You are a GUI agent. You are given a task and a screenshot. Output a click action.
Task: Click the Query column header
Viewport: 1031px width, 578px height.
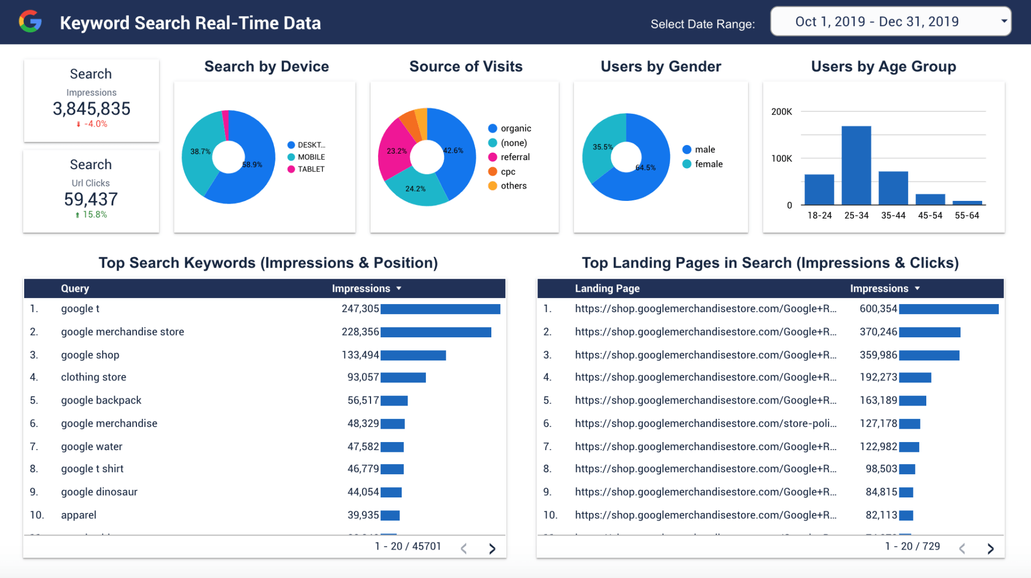pos(75,288)
